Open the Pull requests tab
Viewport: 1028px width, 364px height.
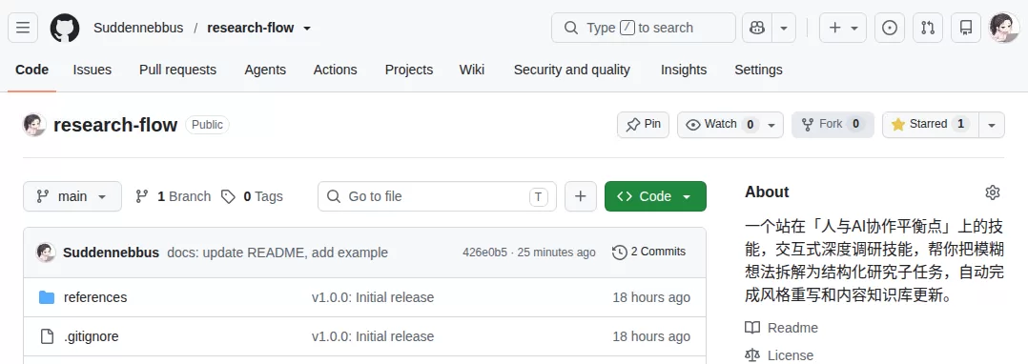coord(177,70)
